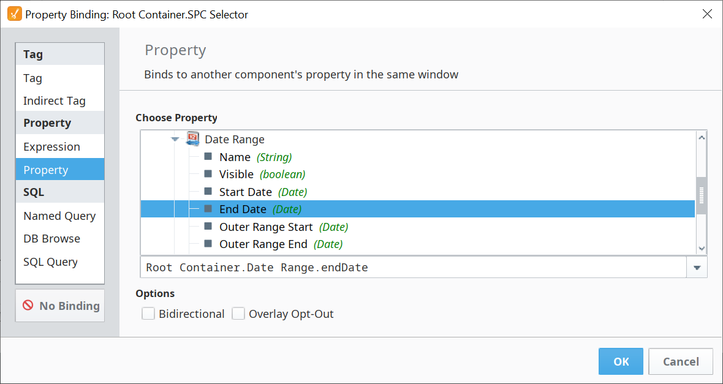This screenshot has height=384, width=723.
Task: Click the OK button
Action: (621, 361)
